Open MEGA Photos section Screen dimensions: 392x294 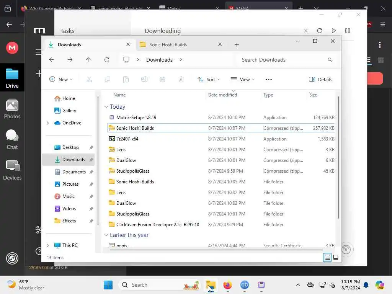click(12, 109)
